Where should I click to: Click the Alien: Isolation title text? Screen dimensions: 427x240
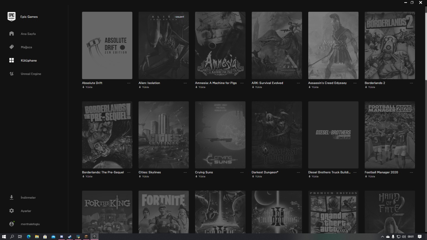149,83
